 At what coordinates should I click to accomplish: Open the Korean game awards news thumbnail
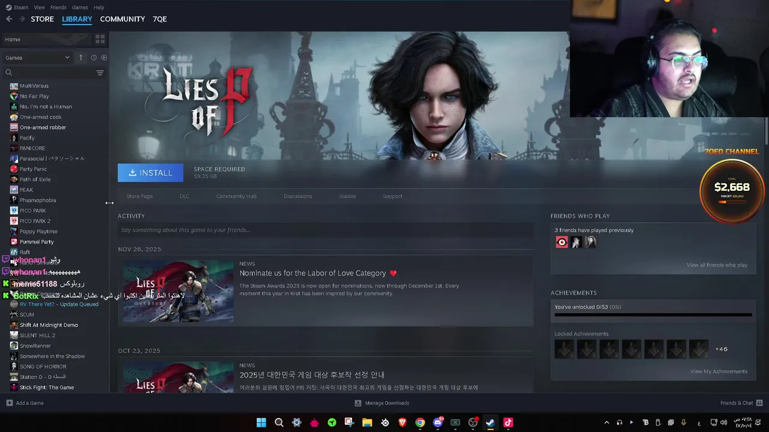click(178, 377)
